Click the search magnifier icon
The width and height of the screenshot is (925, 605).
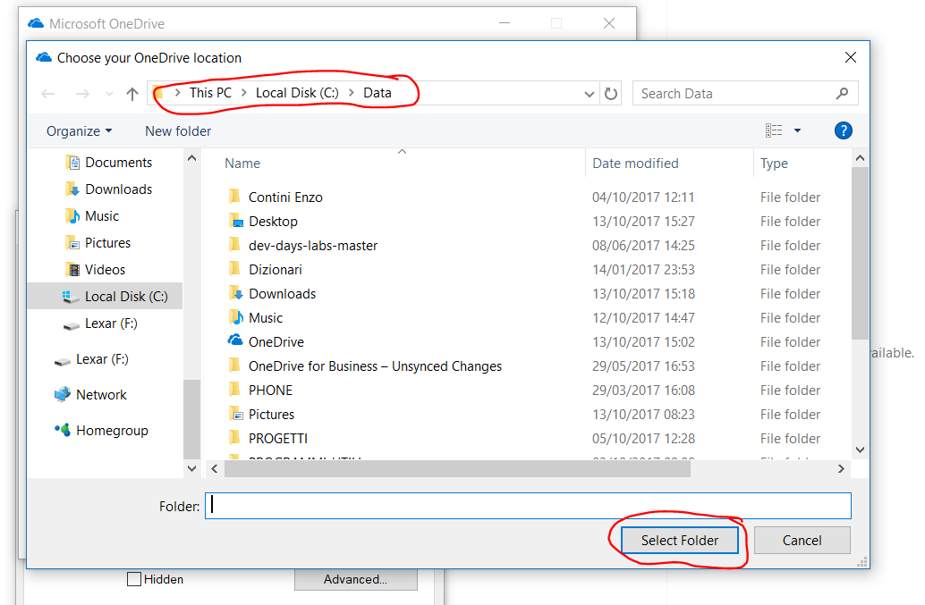[x=842, y=94]
